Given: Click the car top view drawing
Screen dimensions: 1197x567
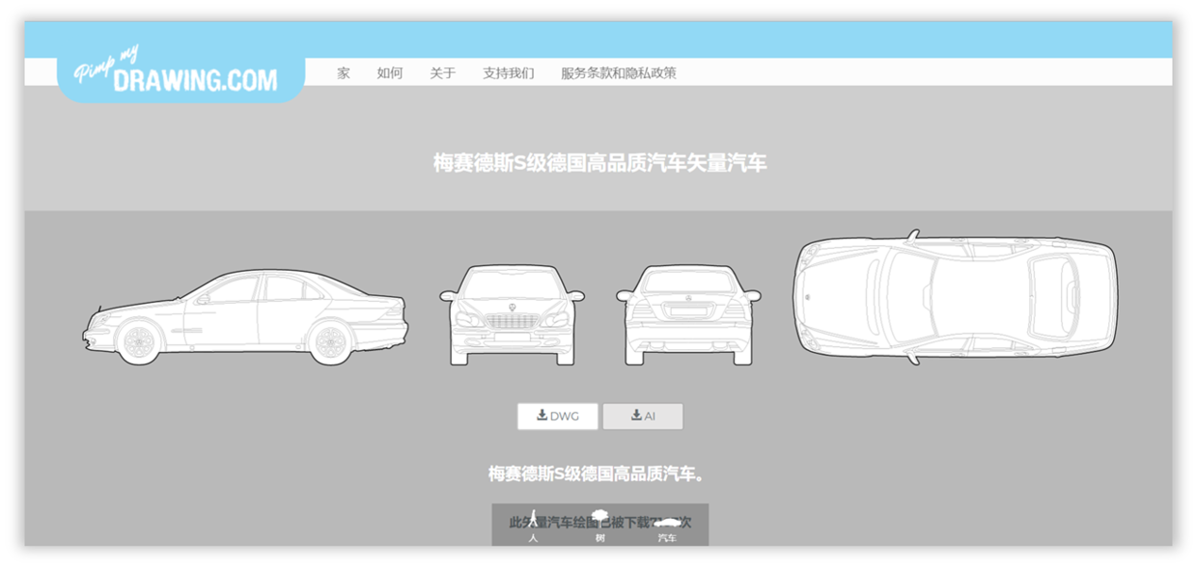Looking at the screenshot, I should (x=955, y=297).
